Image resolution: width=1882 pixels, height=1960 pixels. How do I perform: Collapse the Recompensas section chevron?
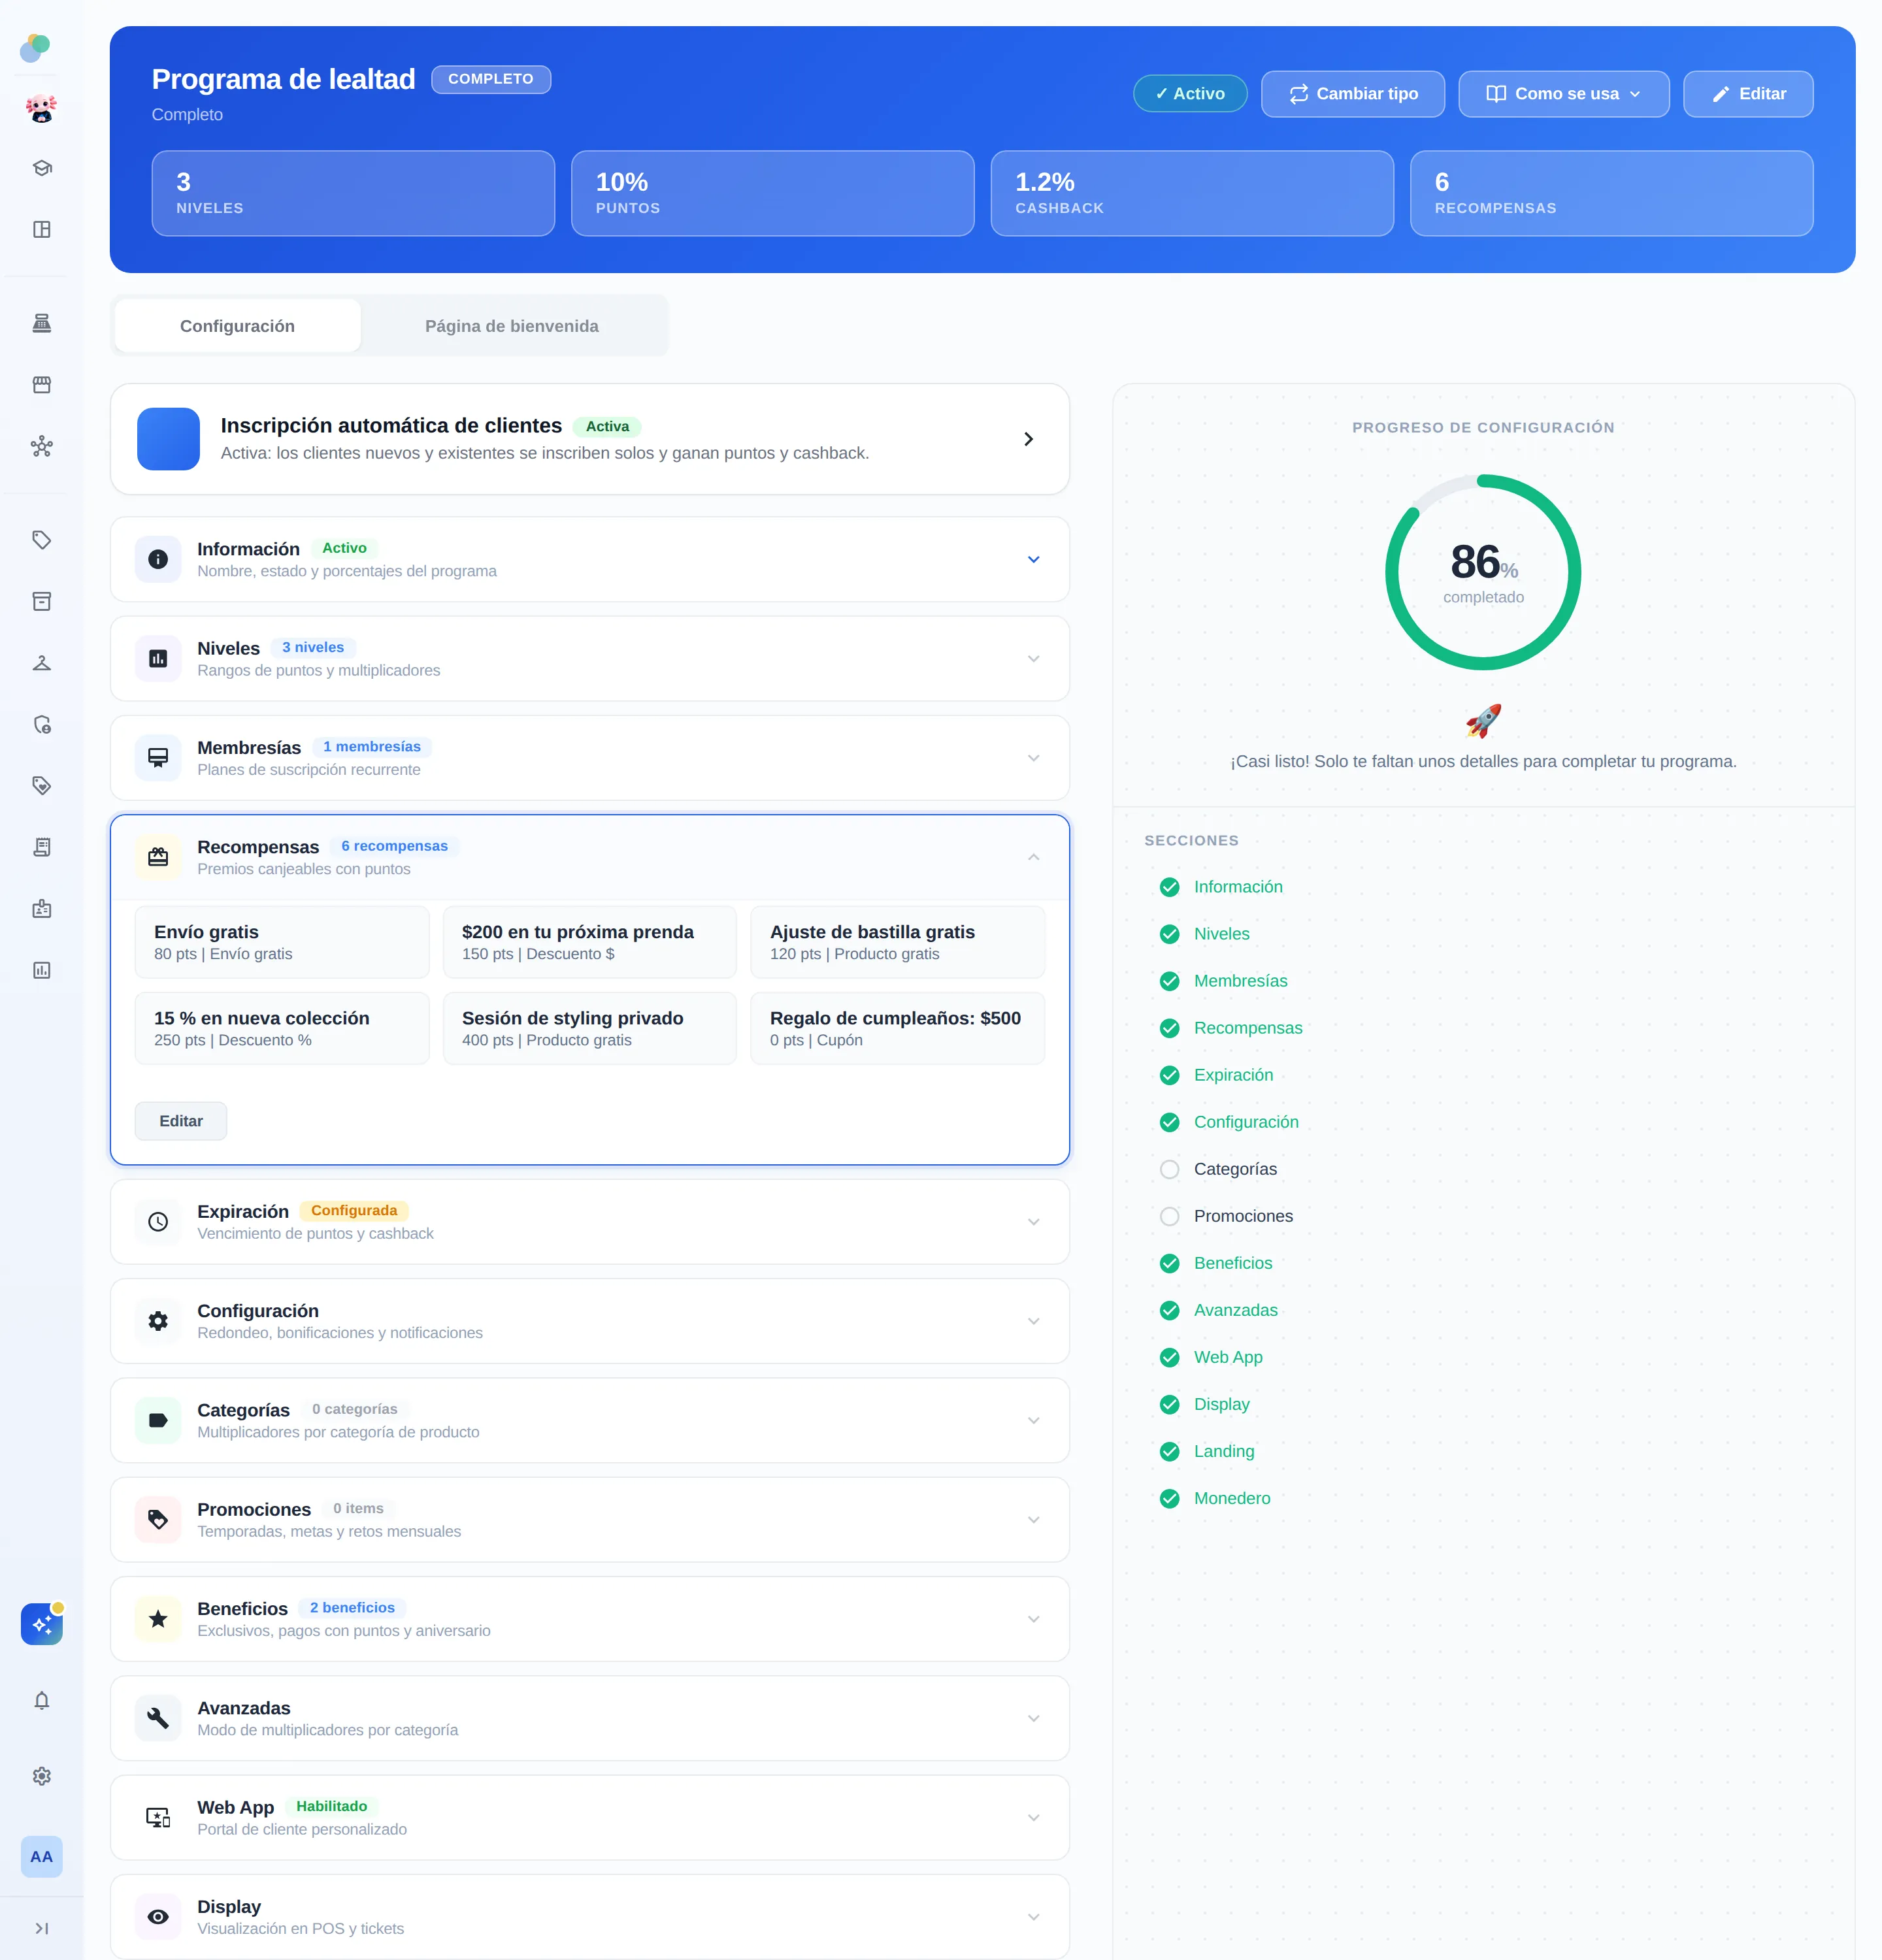[x=1033, y=857]
